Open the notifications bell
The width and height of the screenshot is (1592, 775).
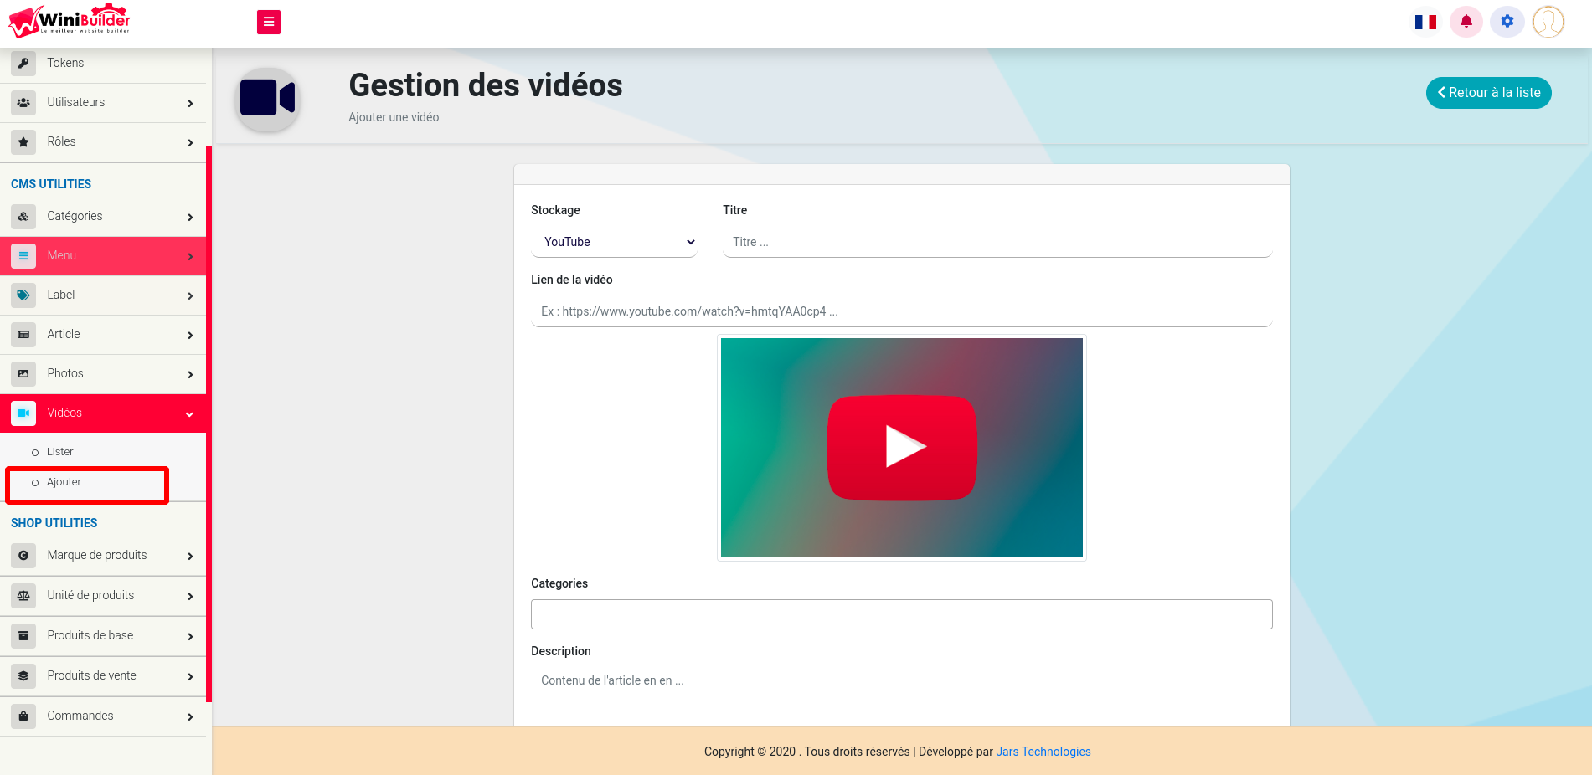[1466, 22]
